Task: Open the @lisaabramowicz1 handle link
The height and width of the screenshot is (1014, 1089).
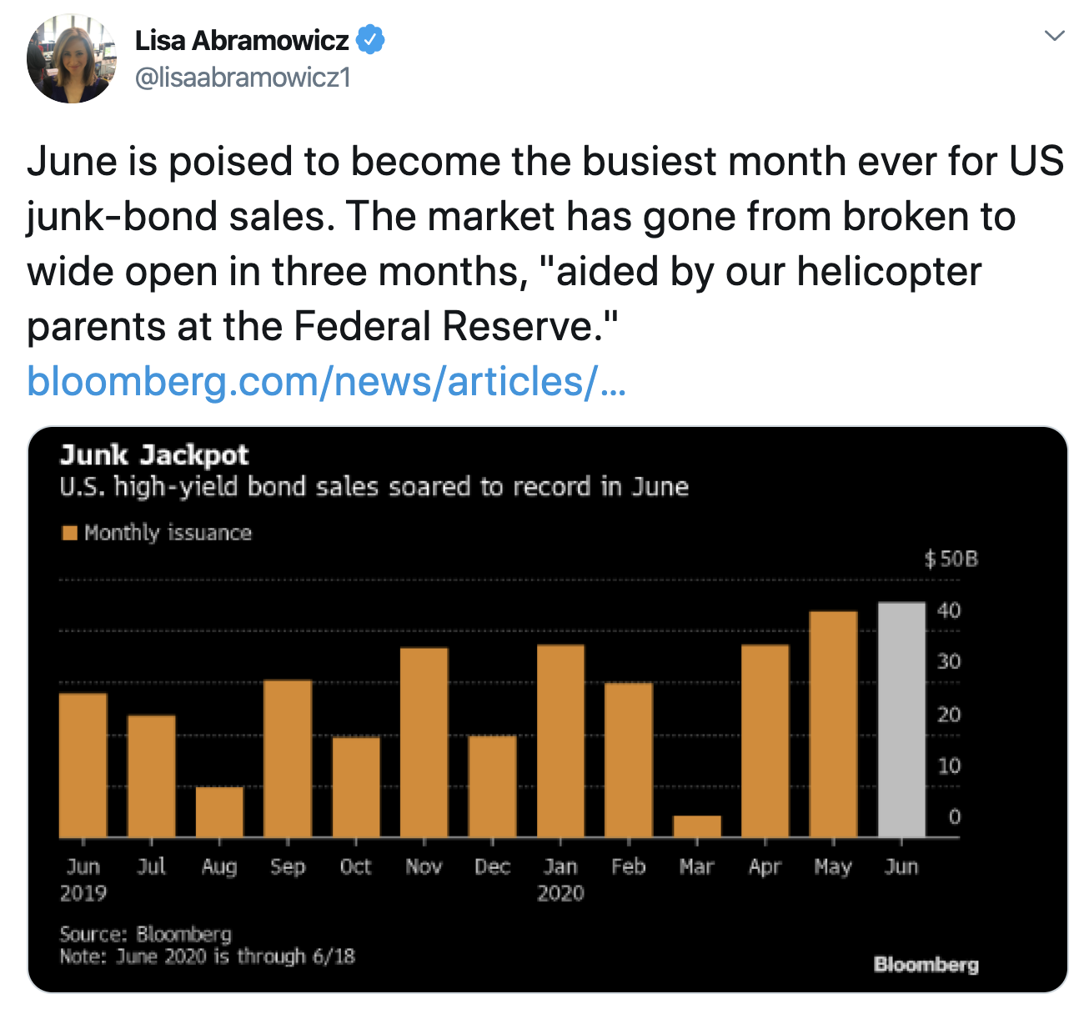Action: click(x=243, y=78)
